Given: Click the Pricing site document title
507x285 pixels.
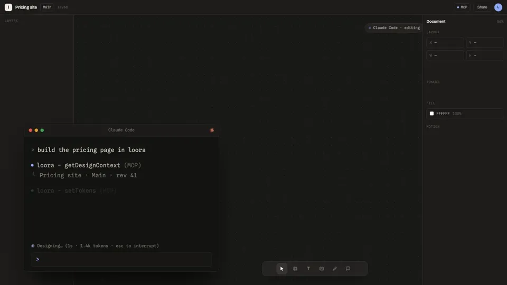Looking at the screenshot, I should point(26,7).
